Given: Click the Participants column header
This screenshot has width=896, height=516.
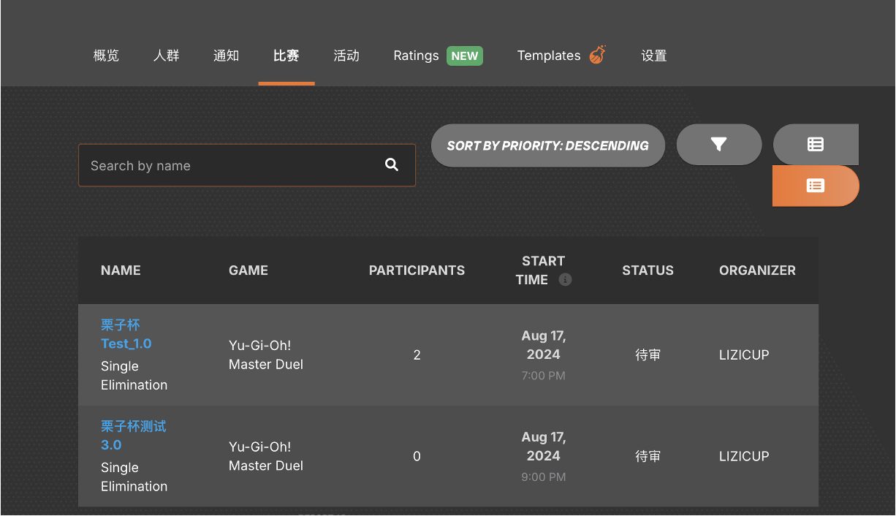Looking at the screenshot, I should (417, 270).
